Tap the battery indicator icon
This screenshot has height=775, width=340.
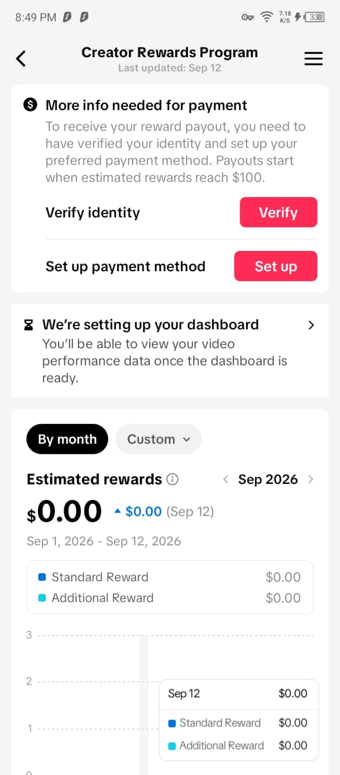(314, 17)
